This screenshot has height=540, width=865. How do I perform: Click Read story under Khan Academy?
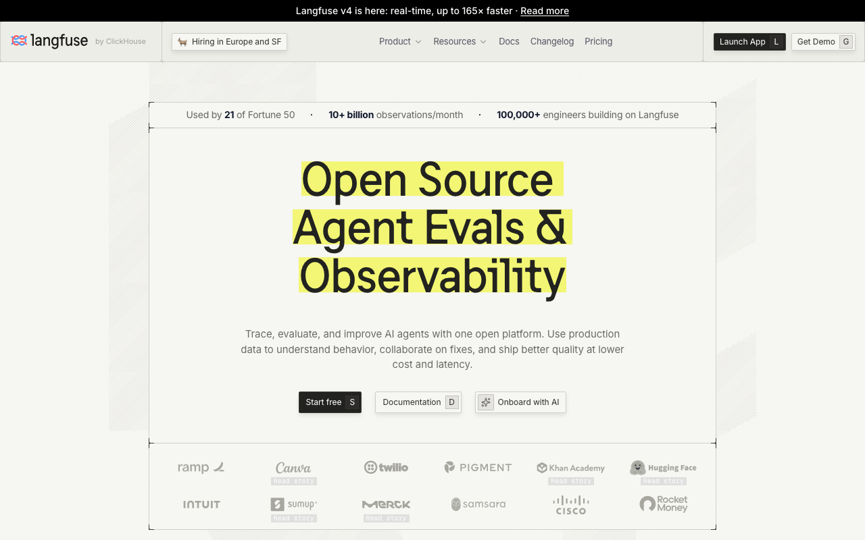coord(571,481)
